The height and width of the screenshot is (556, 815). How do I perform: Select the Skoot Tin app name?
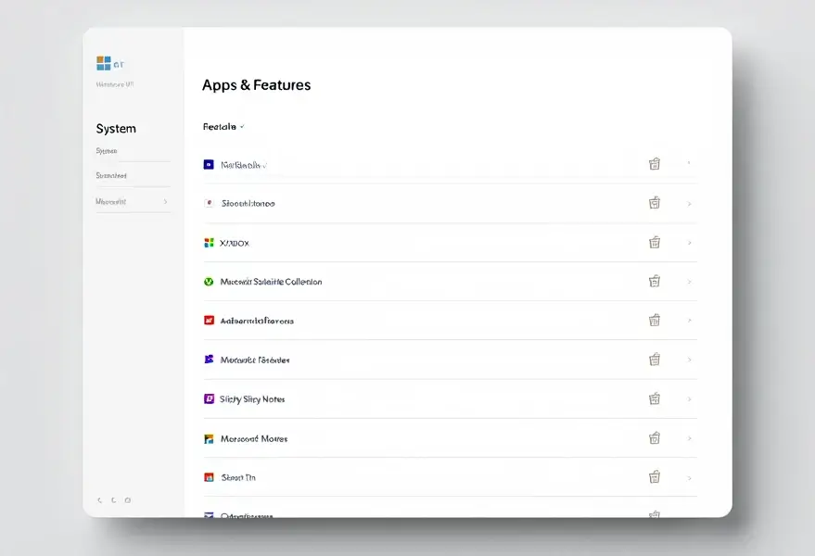238,477
